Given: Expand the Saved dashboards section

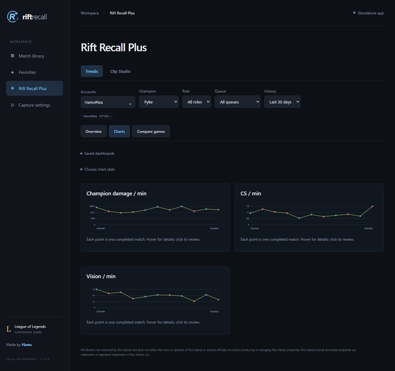Looking at the screenshot, I should click(97, 153).
